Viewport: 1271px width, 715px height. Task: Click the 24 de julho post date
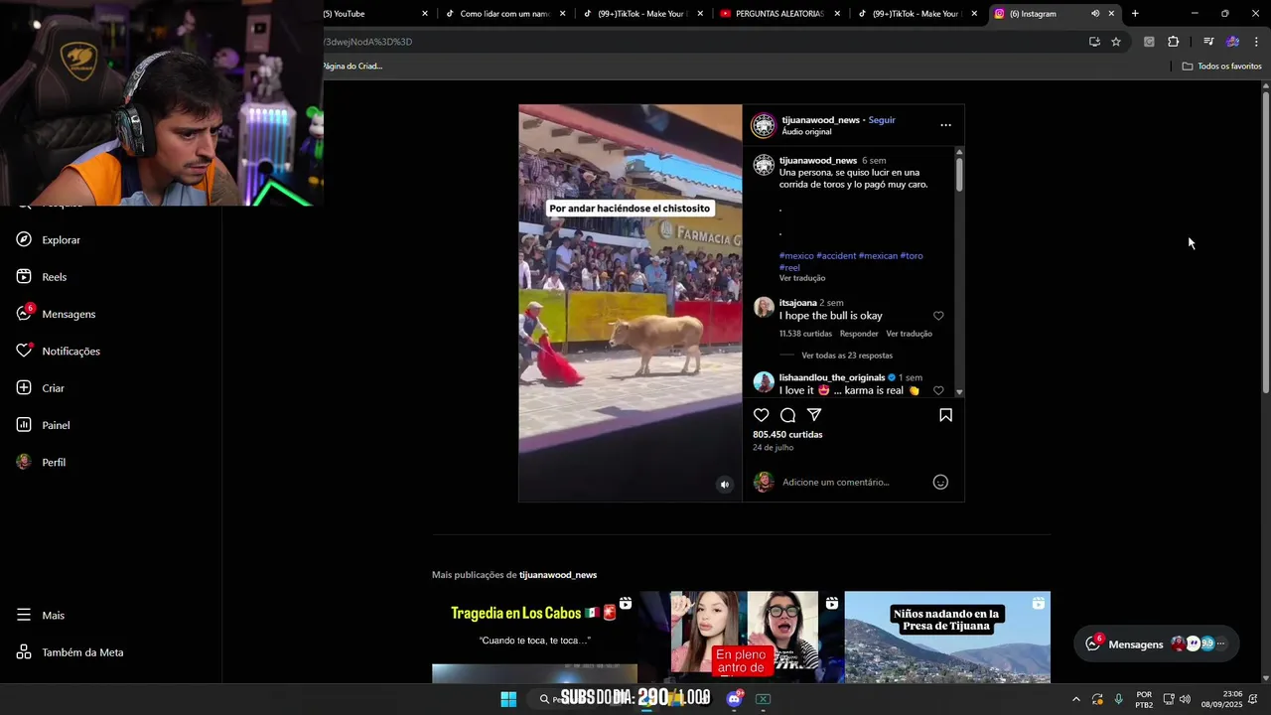(x=773, y=448)
